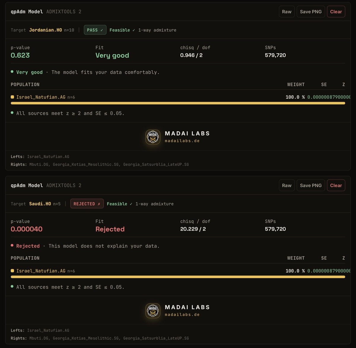Click the yellow Israel_Natufian.AG square in Saudi panel
The image size is (356, 348).
(x=12, y=271)
